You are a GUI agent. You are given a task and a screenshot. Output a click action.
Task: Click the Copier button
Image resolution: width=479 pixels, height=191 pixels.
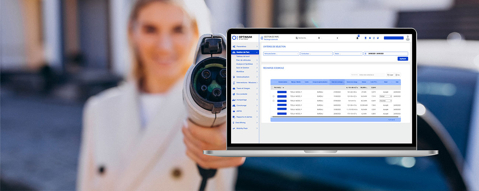coord(390,75)
